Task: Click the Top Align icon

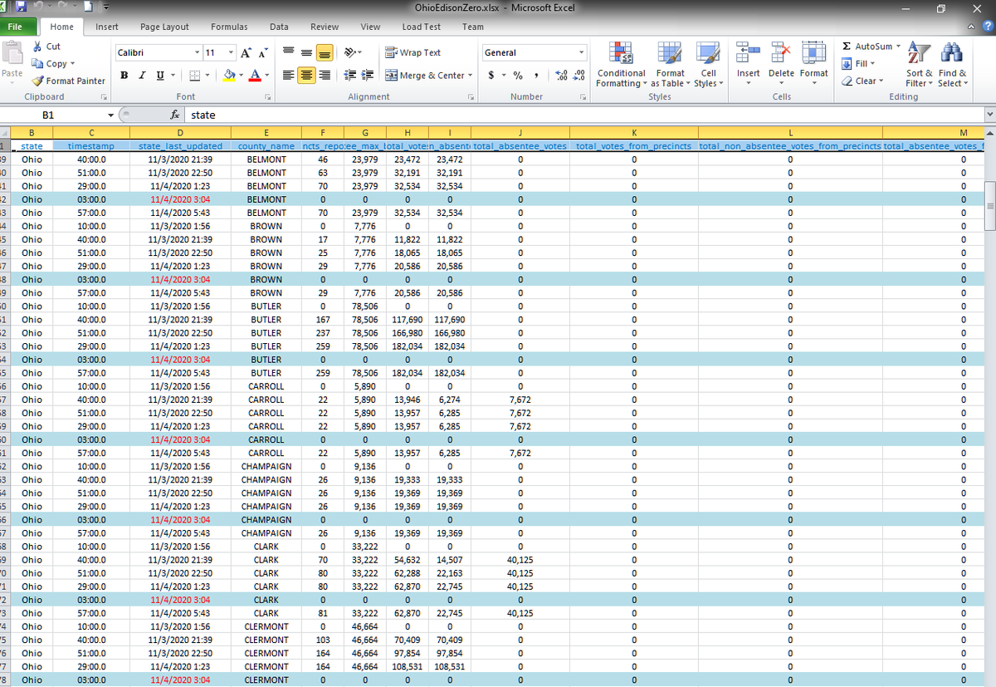Action: click(290, 52)
